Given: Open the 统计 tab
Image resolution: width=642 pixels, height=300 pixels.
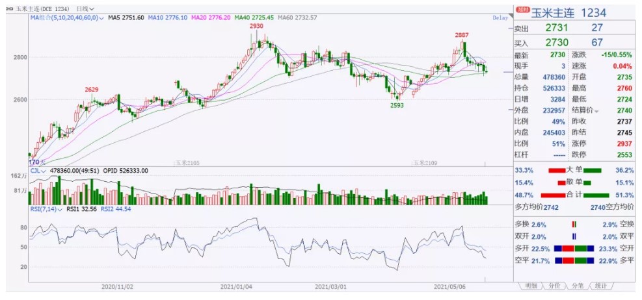Looking at the screenshot, I should click(x=600, y=286).
